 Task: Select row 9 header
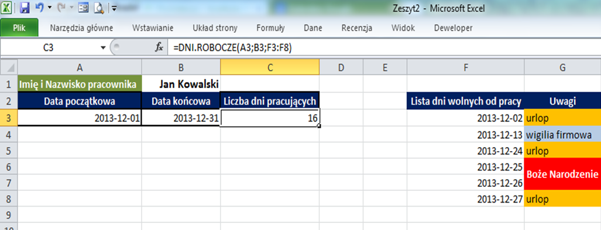pos(9,215)
